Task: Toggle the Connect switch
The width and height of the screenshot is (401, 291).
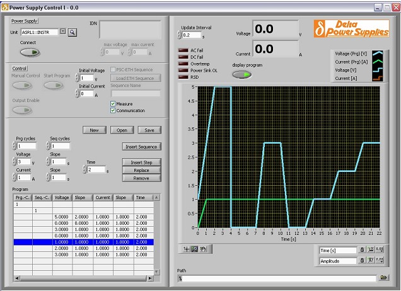Action: pyautogui.click(x=29, y=52)
